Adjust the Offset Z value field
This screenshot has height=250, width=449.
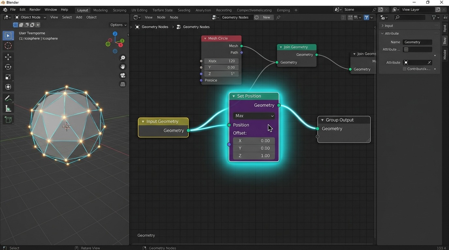point(254,156)
